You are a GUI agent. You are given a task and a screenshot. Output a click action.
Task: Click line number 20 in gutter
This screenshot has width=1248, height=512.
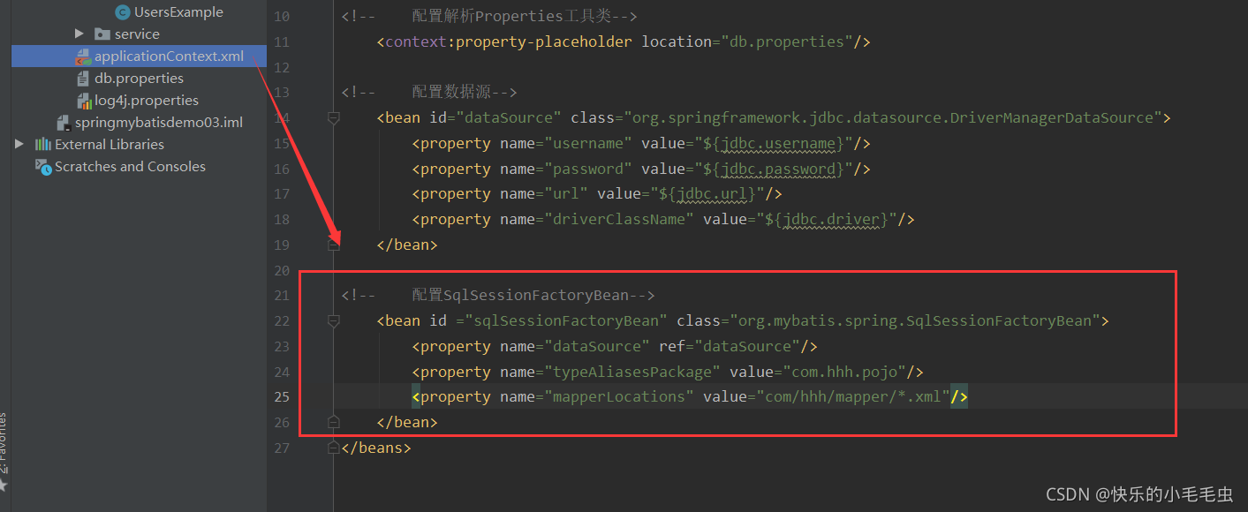pyautogui.click(x=282, y=270)
